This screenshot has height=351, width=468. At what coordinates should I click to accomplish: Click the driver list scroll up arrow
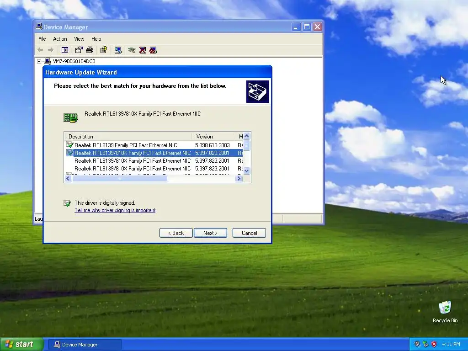[246, 136]
